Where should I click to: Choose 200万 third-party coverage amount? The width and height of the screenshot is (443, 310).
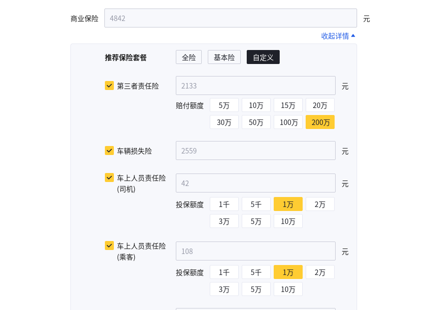pos(320,122)
